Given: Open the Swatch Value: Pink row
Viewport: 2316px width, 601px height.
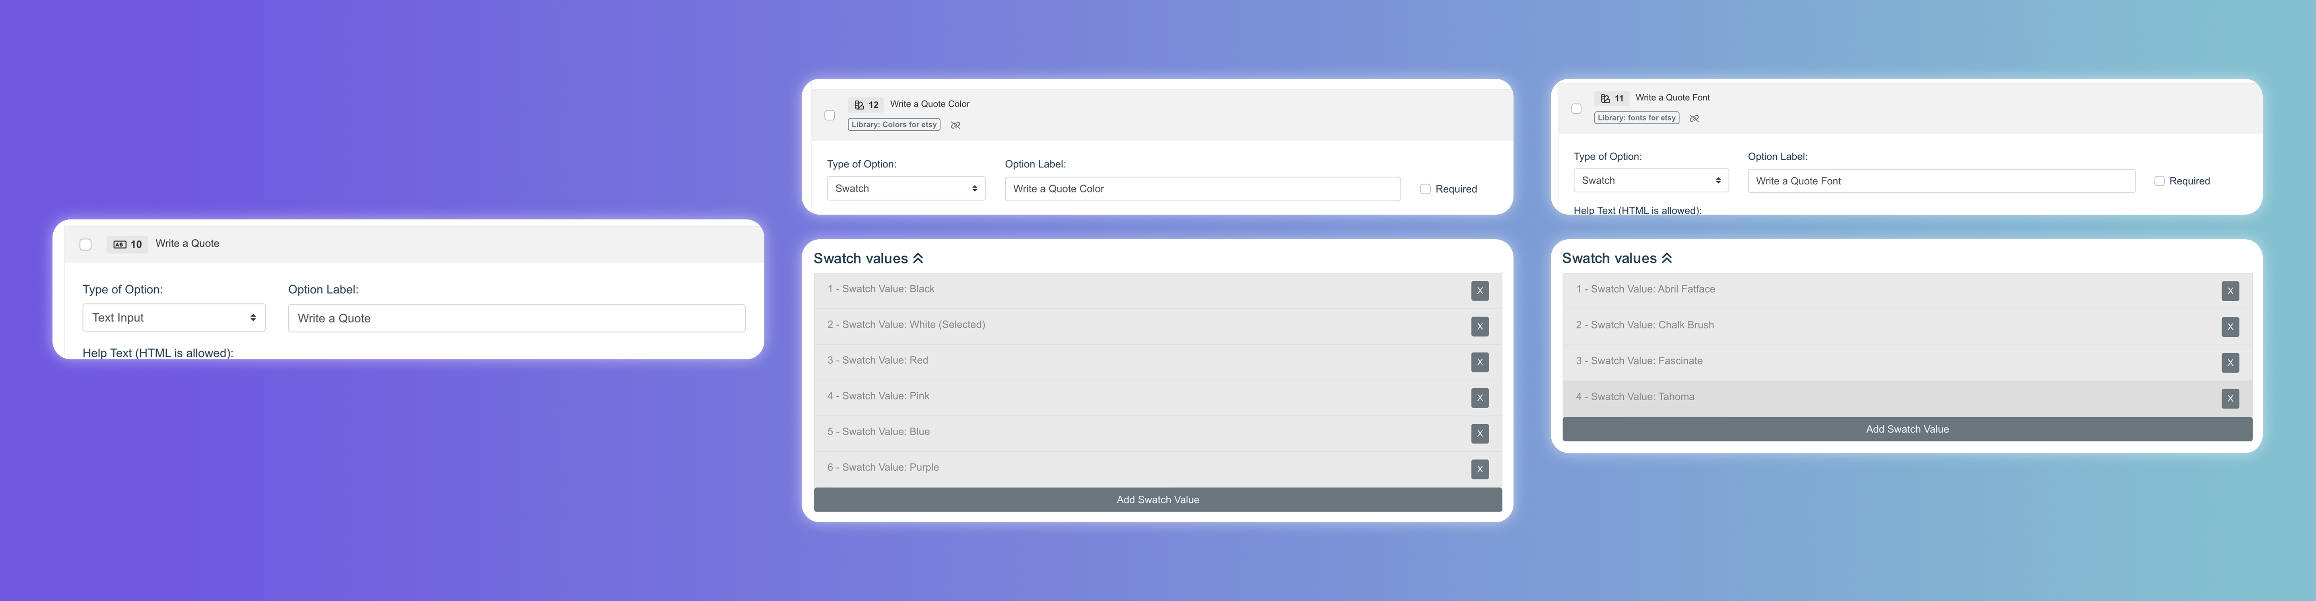Looking at the screenshot, I should tap(1158, 398).
